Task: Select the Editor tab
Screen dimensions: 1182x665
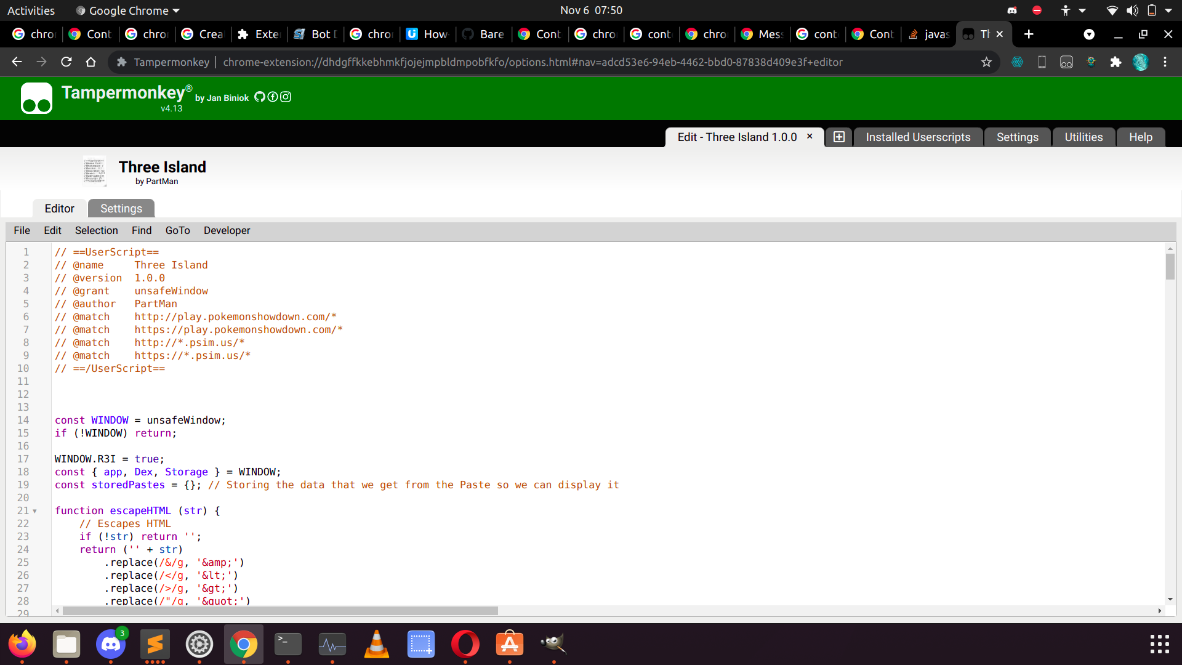Action: point(59,209)
